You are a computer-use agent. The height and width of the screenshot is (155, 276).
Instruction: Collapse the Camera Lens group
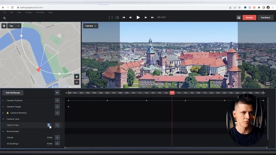[3, 119]
